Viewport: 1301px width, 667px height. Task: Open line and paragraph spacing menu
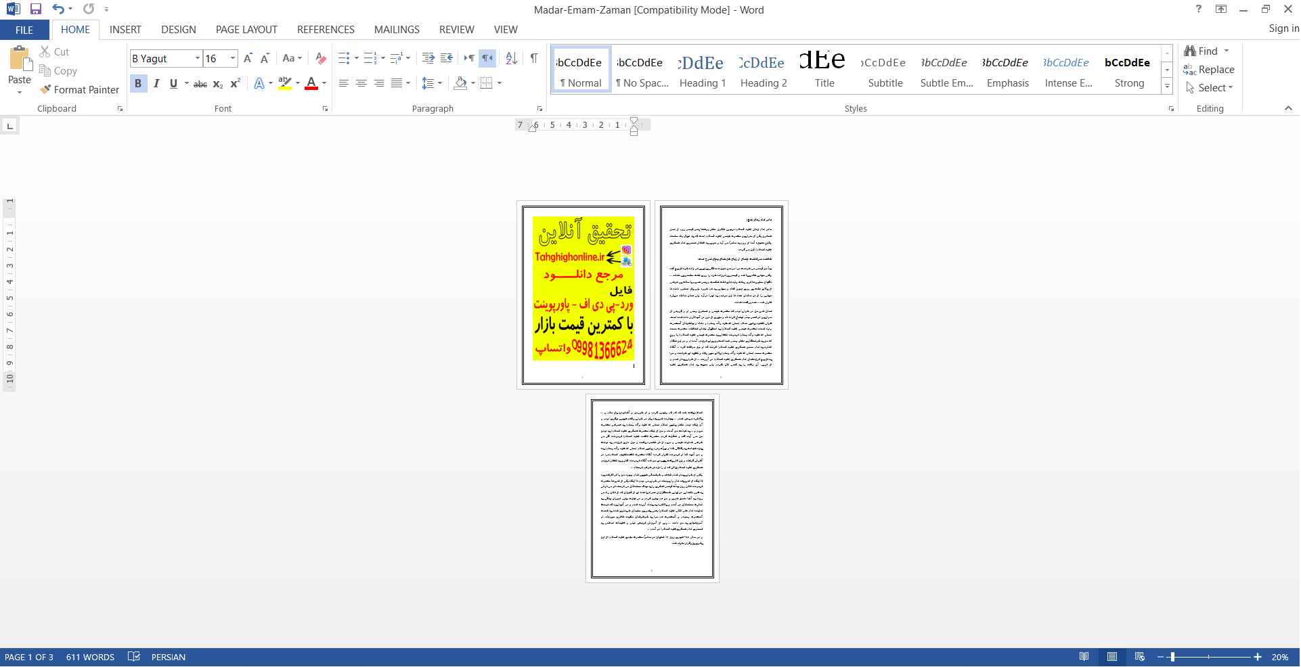(x=432, y=84)
